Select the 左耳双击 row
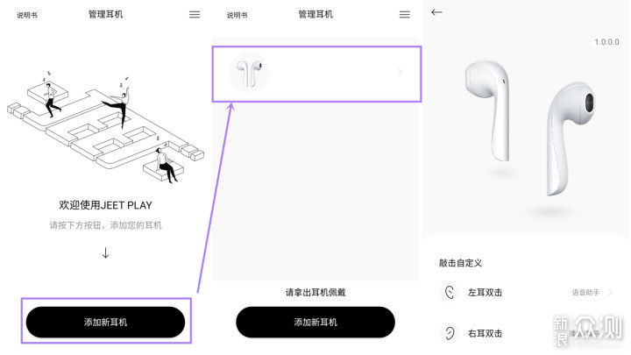Screen dimensions: 631x355 [x=527, y=293]
